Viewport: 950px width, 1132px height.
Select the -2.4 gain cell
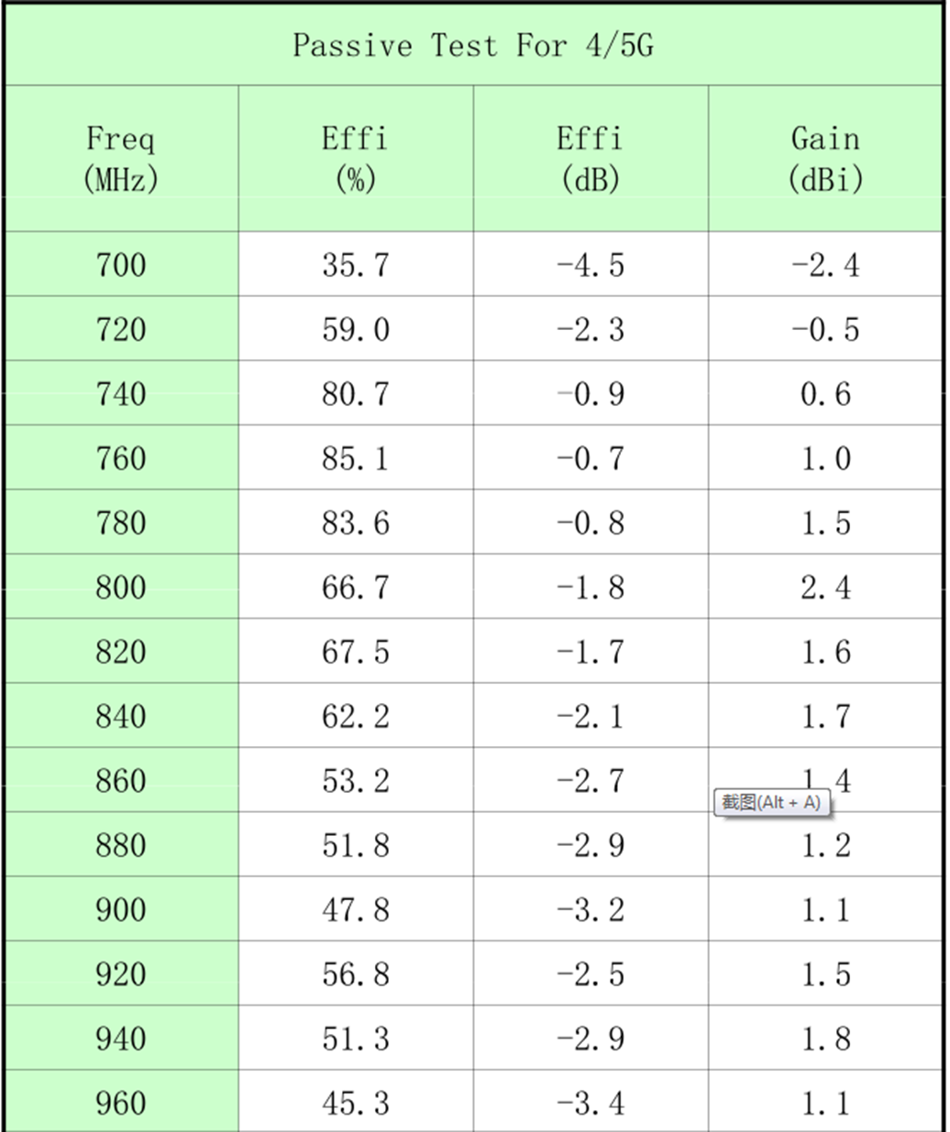pos(825,265)
